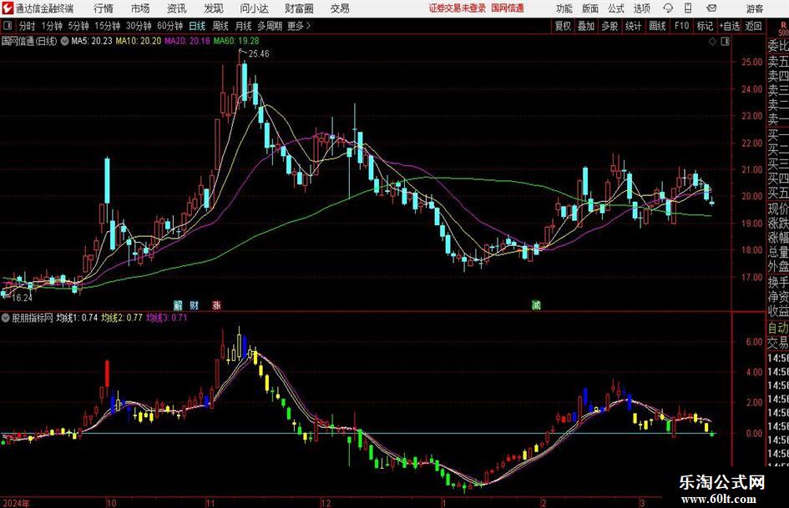Toggle the left side panel icon
This screenshot has width=789, height=508.
[x=8, y=26]
